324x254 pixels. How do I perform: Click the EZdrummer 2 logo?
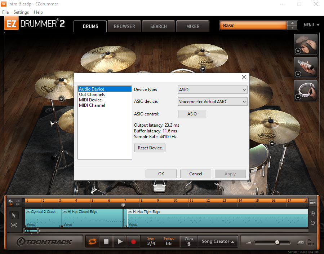(x=34, y=23)
